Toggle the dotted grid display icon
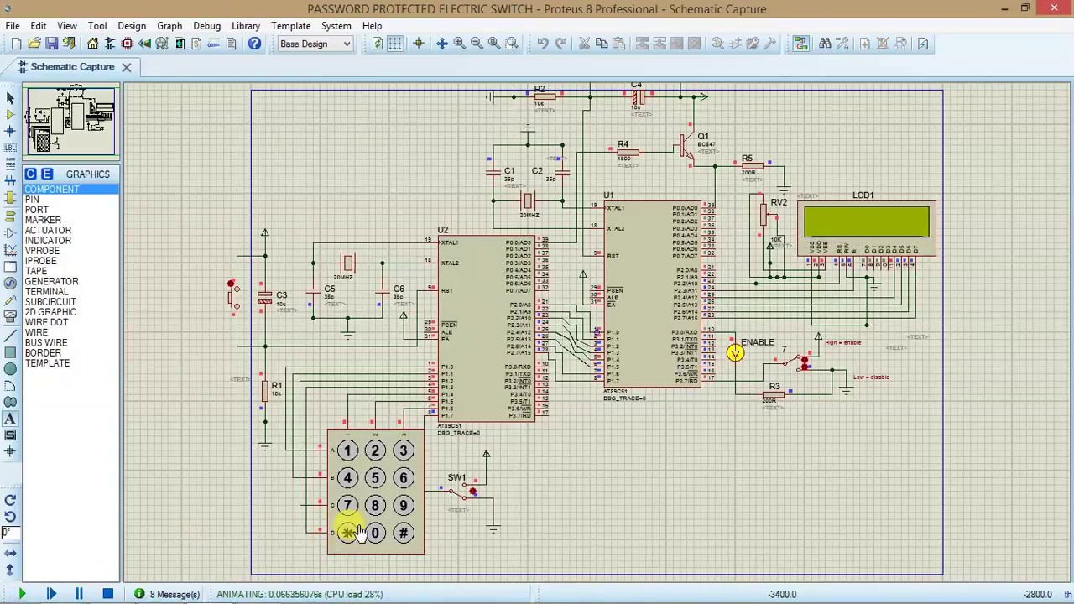This screenshot has height=604, width=1074. click(x=395, y=44)
